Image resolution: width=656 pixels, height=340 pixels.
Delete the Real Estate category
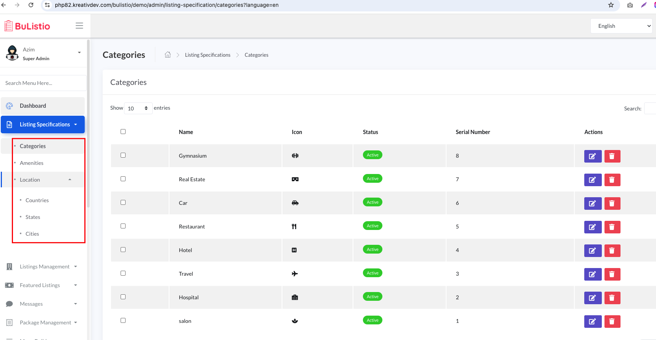[612, 180]
